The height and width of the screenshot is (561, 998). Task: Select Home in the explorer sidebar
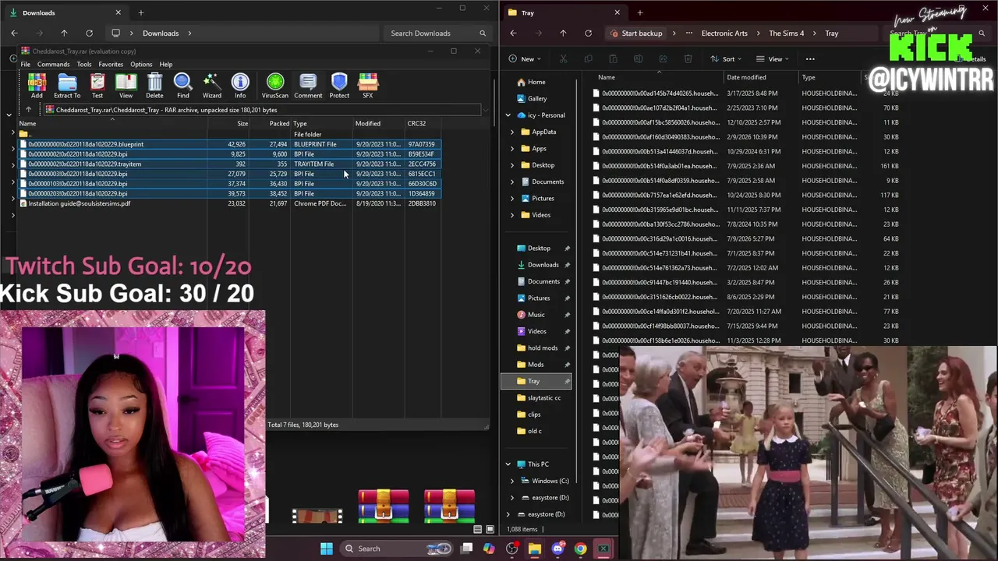536,82
